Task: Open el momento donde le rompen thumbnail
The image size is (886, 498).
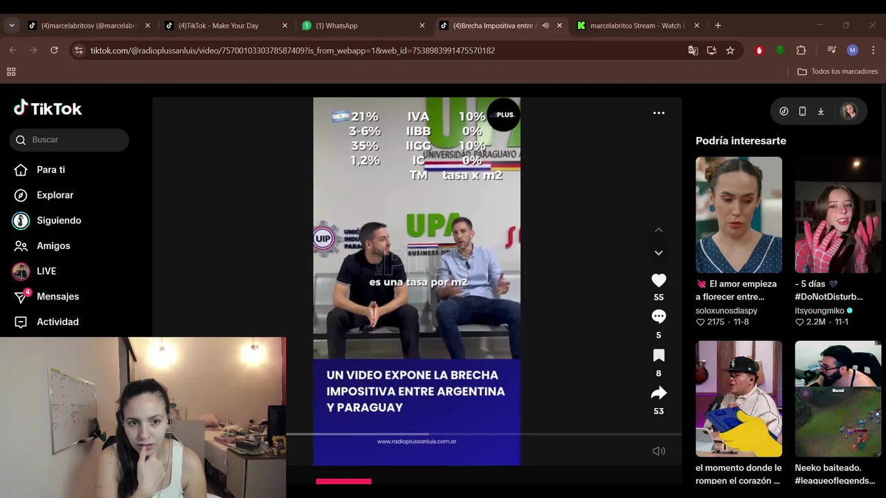Action: click(x=739, y=399)
